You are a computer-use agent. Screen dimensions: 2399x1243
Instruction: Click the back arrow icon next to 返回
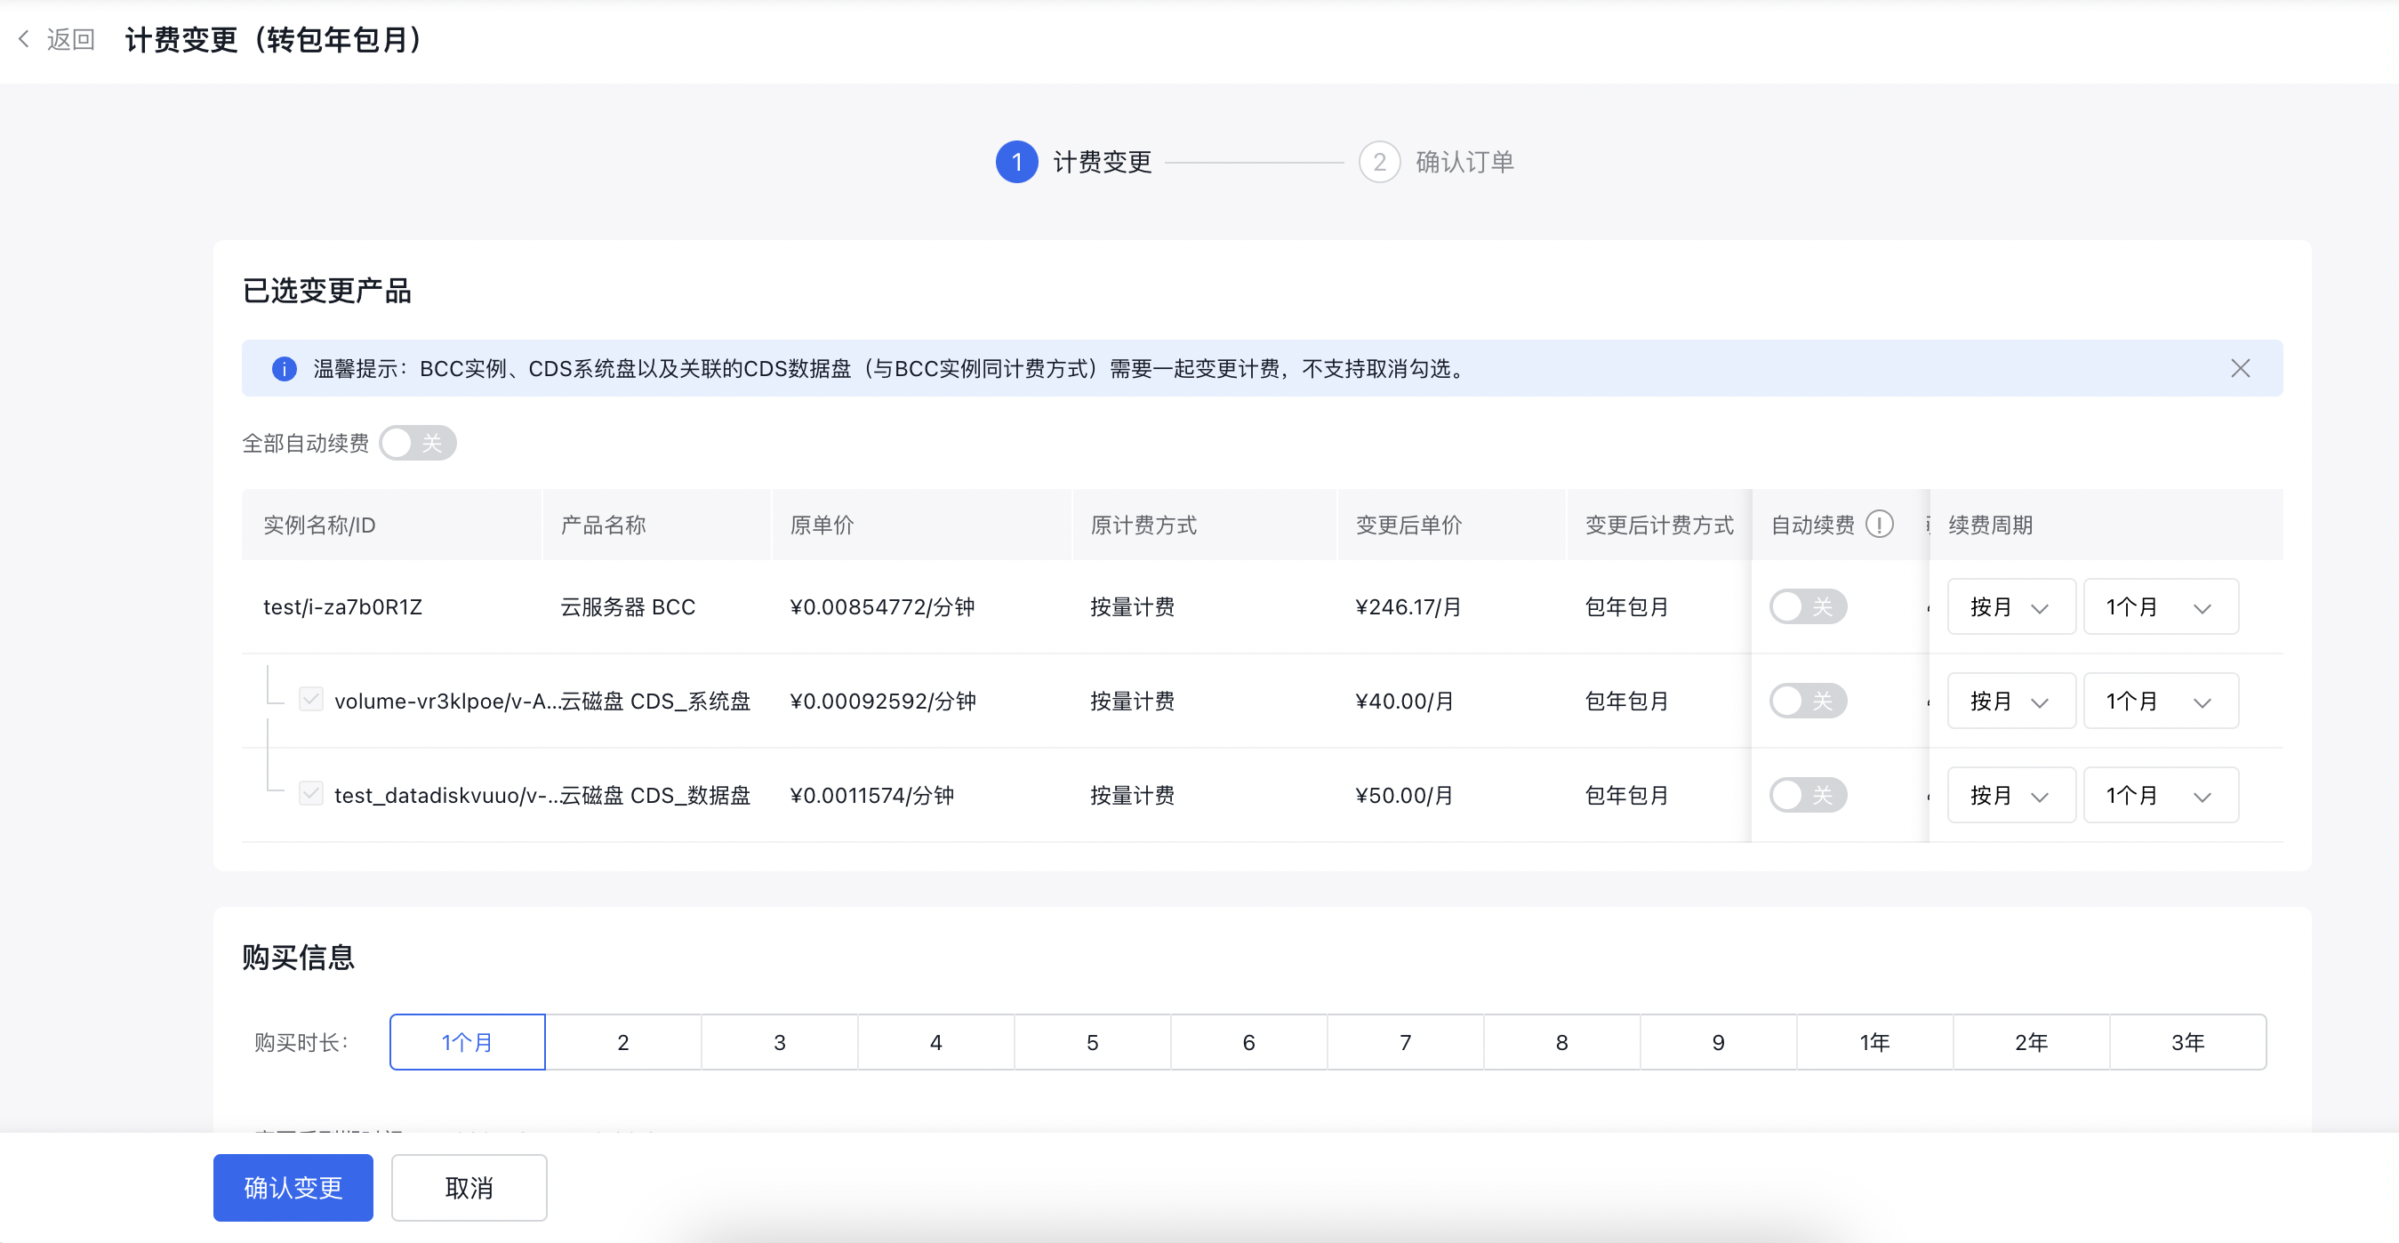(24, 39)
